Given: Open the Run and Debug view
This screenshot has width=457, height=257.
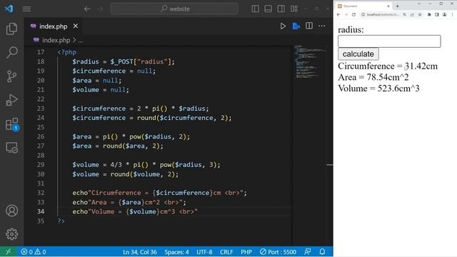Looking at the screenshot, I should [11, 100].
